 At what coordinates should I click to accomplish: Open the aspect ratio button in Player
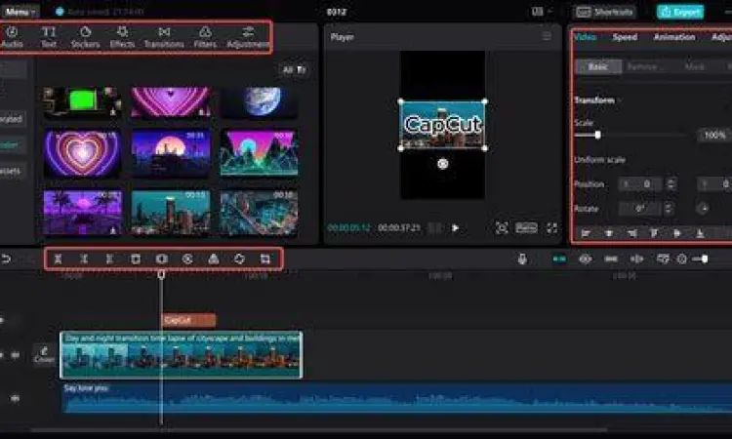point(526,227)
